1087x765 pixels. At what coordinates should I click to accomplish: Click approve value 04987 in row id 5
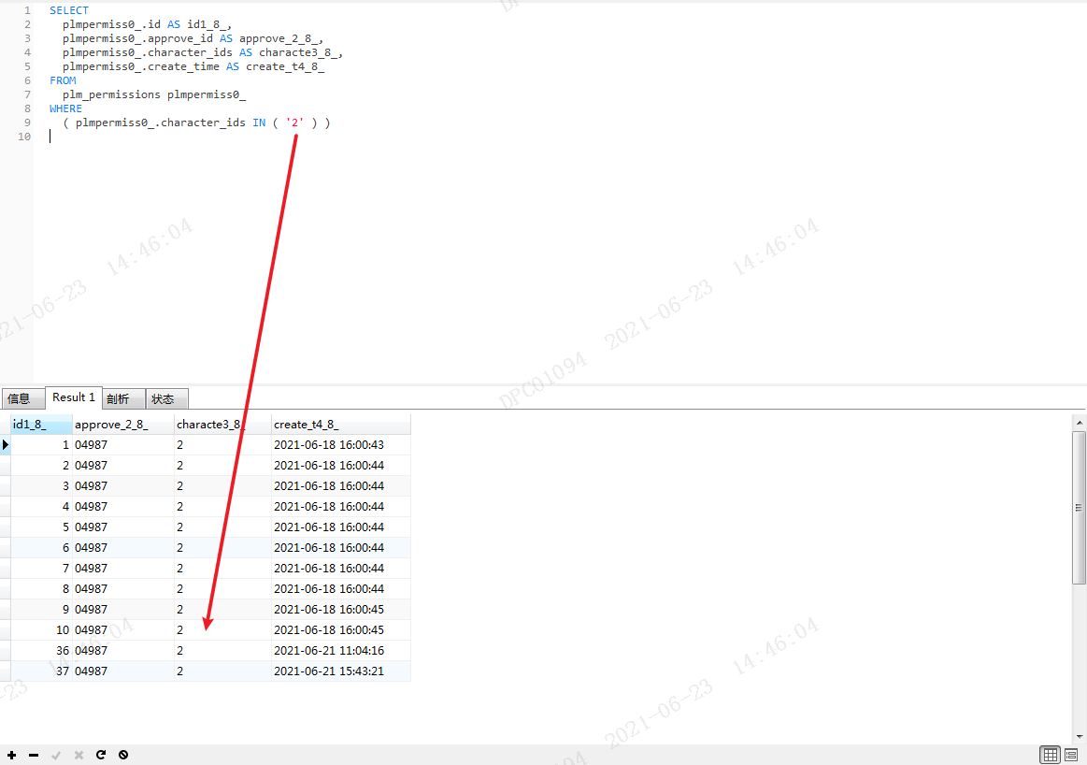tap(122, 527)
